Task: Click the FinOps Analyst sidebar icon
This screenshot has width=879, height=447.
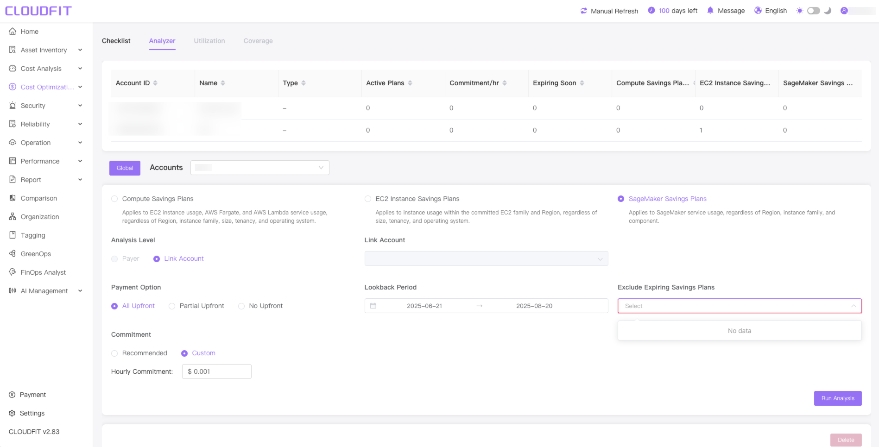Action: click(x=13, y=272)
